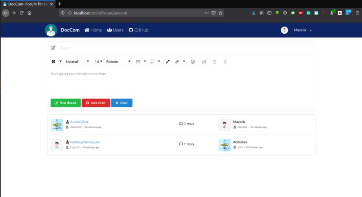Select the color picker pen icon
The height and width of the screenshot is (197, 362).
(168, 62)
